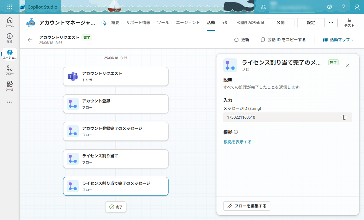364x220 pixels.
Task: Go back with the left arrow
Action: tap(30, 40)
